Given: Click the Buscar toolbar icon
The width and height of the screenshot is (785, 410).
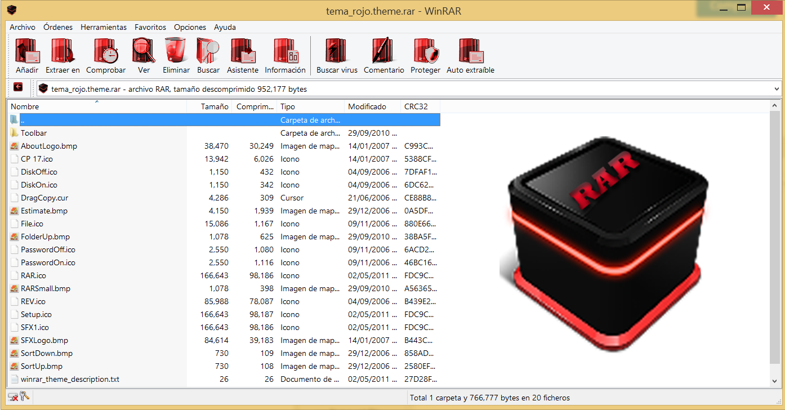Looking at the screenshot, I should point(208,51).
